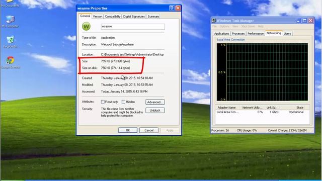
Task: Click the green Webroot W icon
Action: (86, 27)
